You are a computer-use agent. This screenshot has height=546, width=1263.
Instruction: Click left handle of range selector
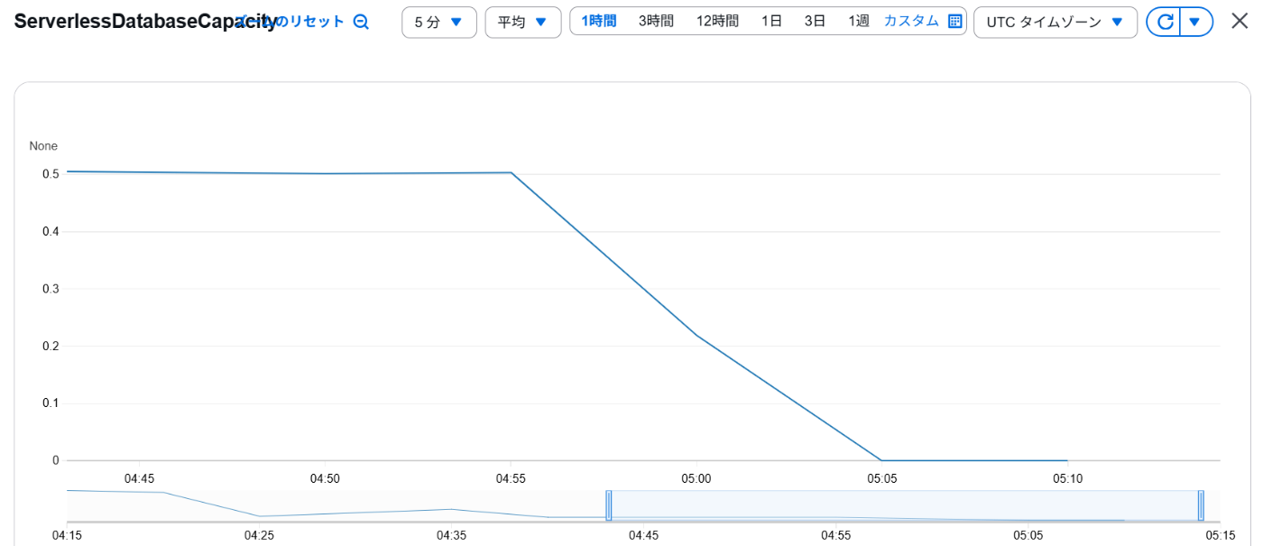tap(609, 505)
